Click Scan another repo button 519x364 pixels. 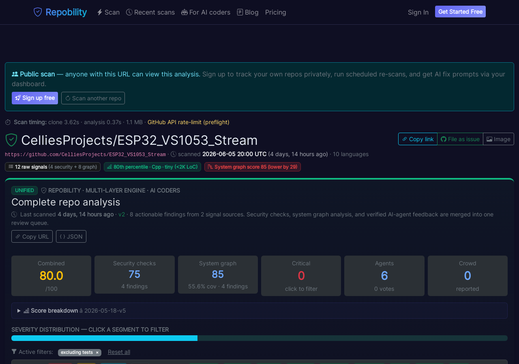pos(93,98)
